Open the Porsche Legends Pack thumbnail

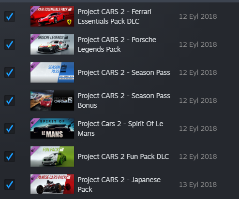(52, 44)
